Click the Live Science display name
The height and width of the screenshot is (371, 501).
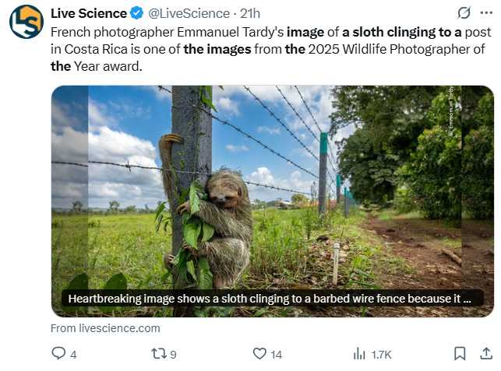pos(88,13)
